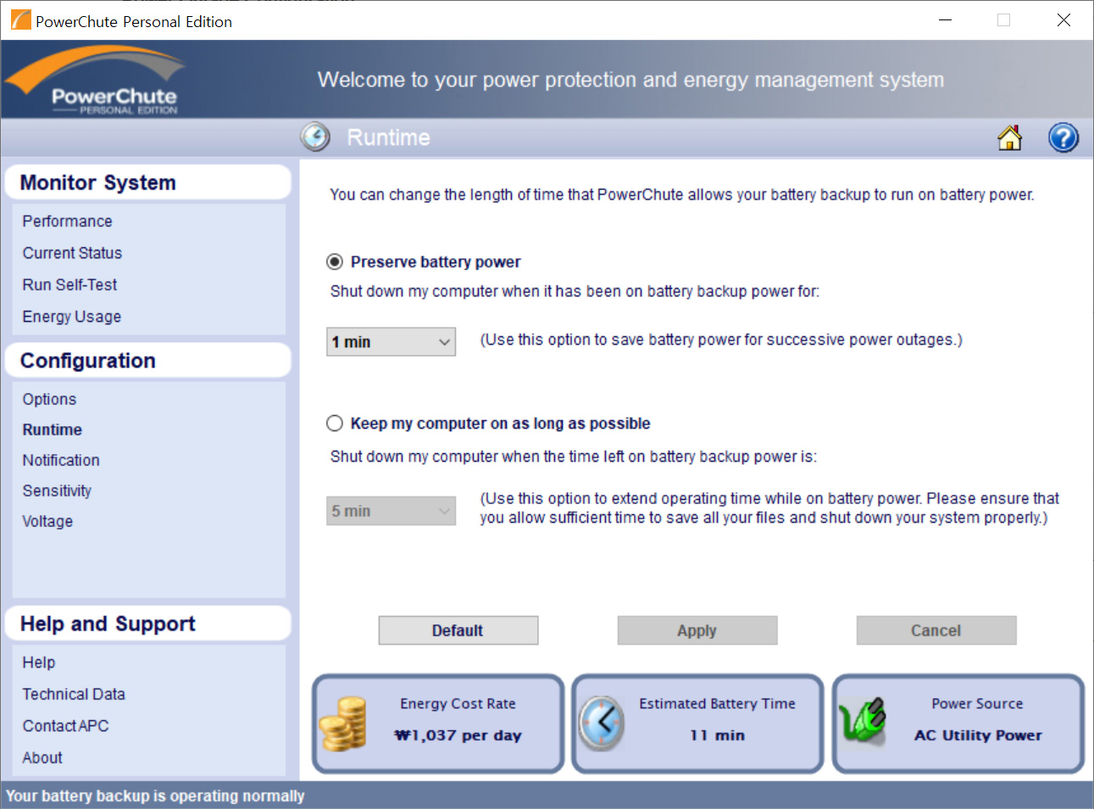Open help via blue question mark icon
1094x809 pixels.
1063,137
